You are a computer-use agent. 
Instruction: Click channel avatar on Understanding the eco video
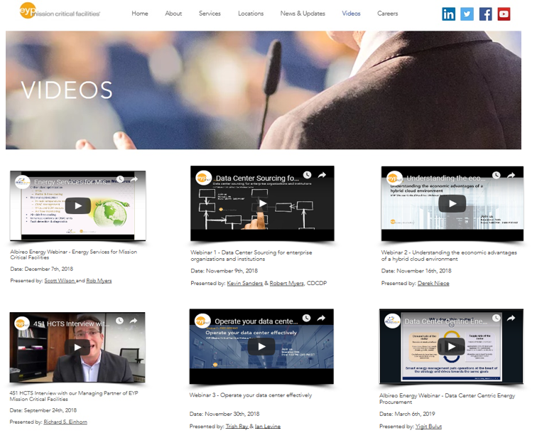pyautogui.click(x=394, y=178)
